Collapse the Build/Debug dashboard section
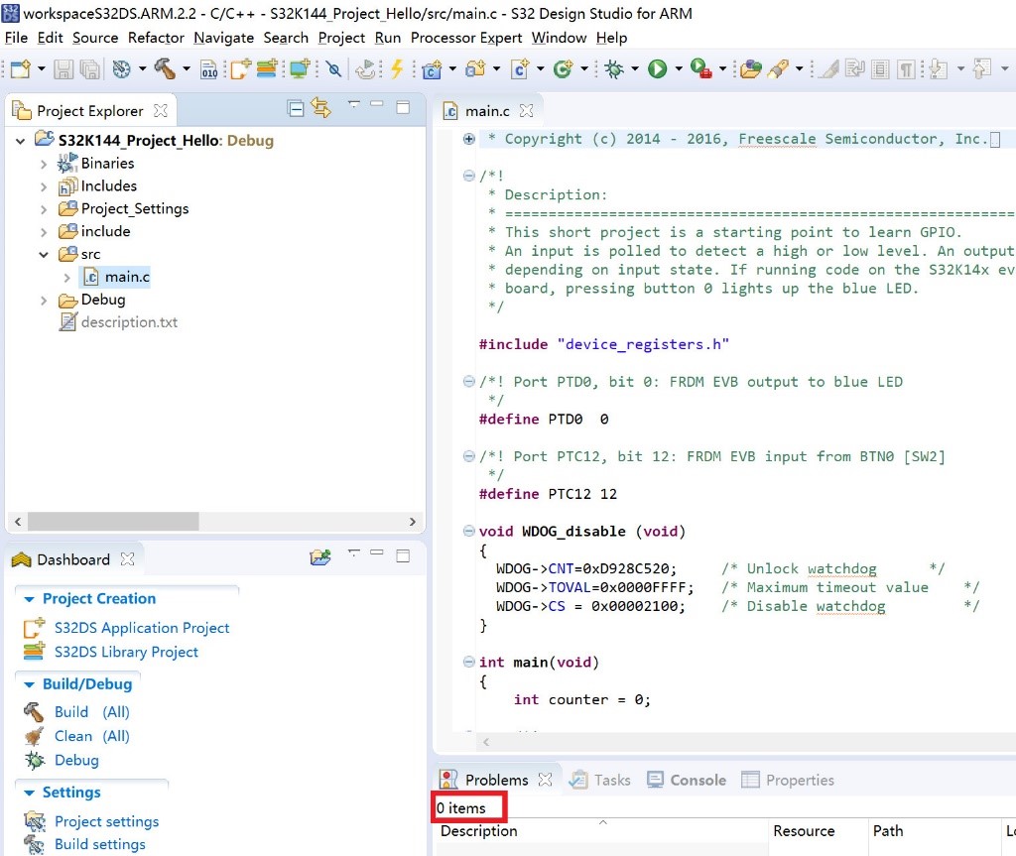The image size is (1016, 856). pos(29,685)
